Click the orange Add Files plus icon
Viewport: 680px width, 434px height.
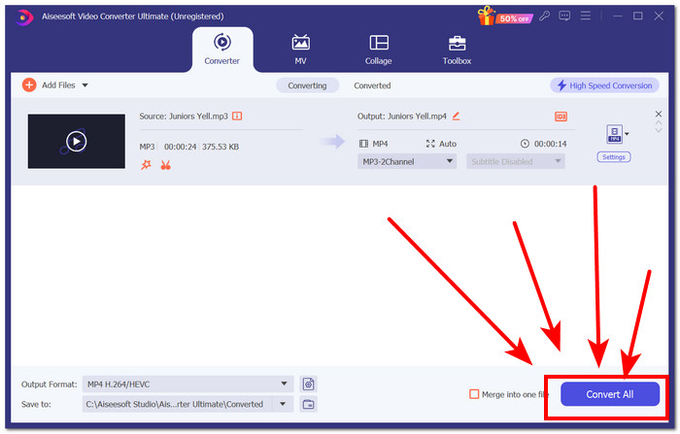point(29,85)
